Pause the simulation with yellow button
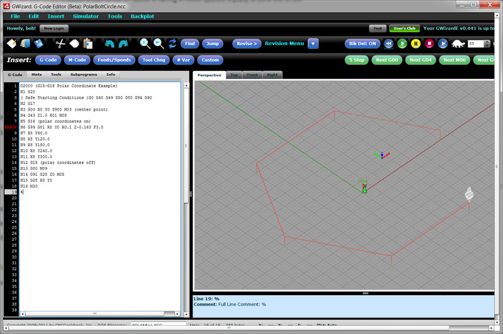The height and width of the screenshot is (334, 503). point(416,43)
